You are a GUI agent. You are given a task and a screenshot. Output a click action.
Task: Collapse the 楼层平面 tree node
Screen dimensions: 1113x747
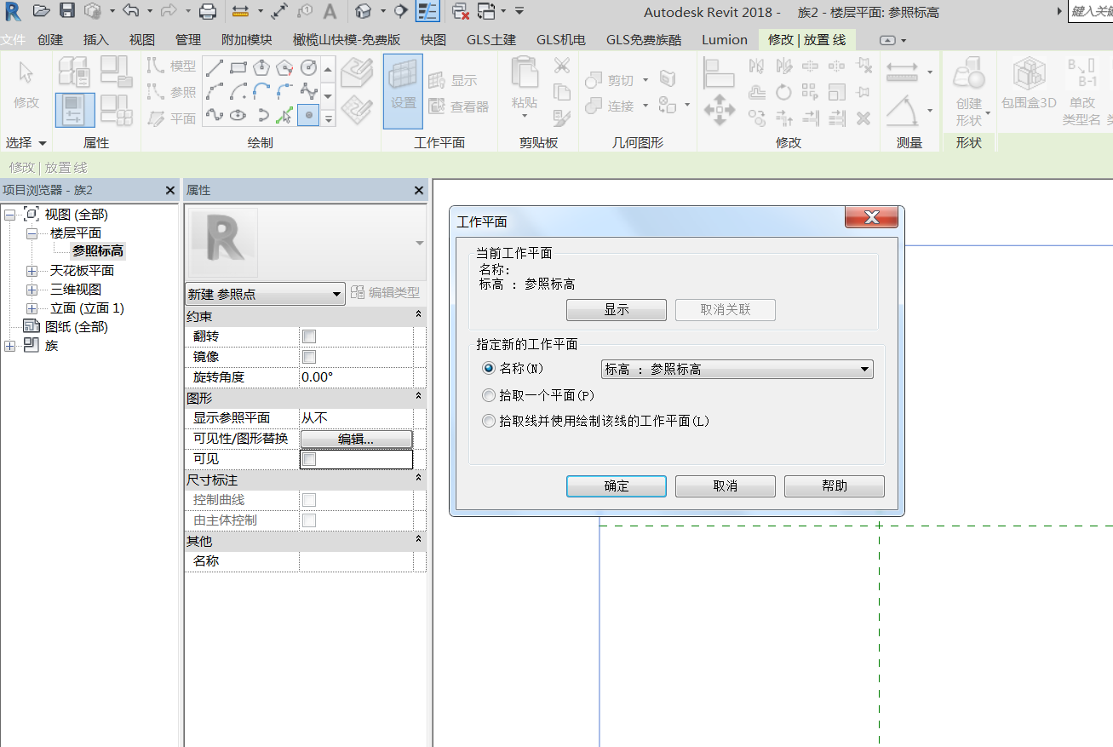click(32, 233)
